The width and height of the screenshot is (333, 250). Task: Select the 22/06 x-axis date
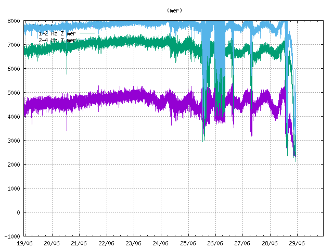click(x=106, y=243)
